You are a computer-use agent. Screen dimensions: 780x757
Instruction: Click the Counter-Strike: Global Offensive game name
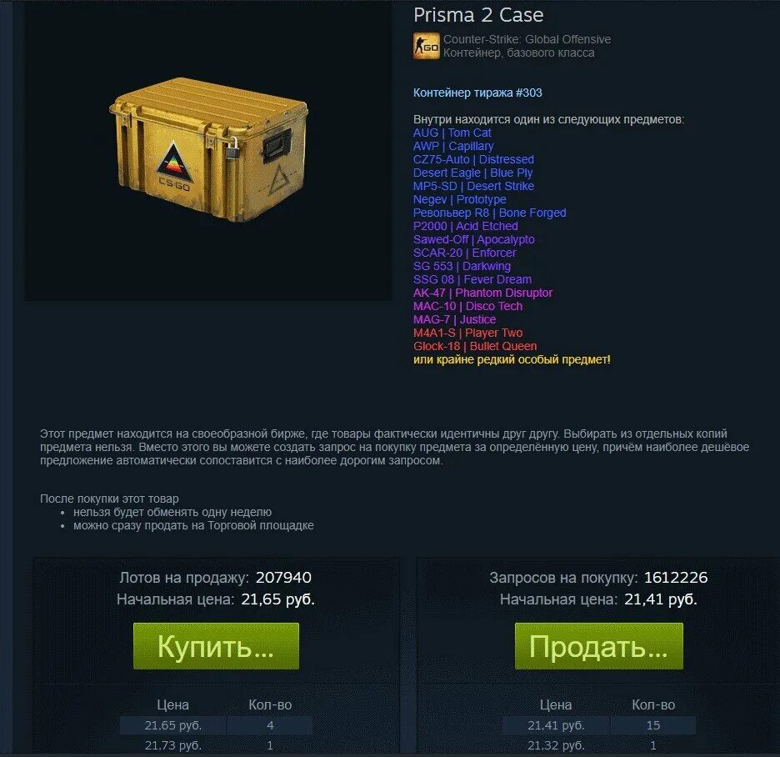(527, 39)
